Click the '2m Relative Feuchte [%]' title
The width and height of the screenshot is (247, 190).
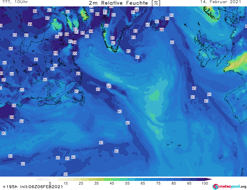(x=125, y=3)
